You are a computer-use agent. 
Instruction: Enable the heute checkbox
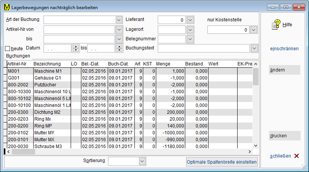click(x=8, y=48)
